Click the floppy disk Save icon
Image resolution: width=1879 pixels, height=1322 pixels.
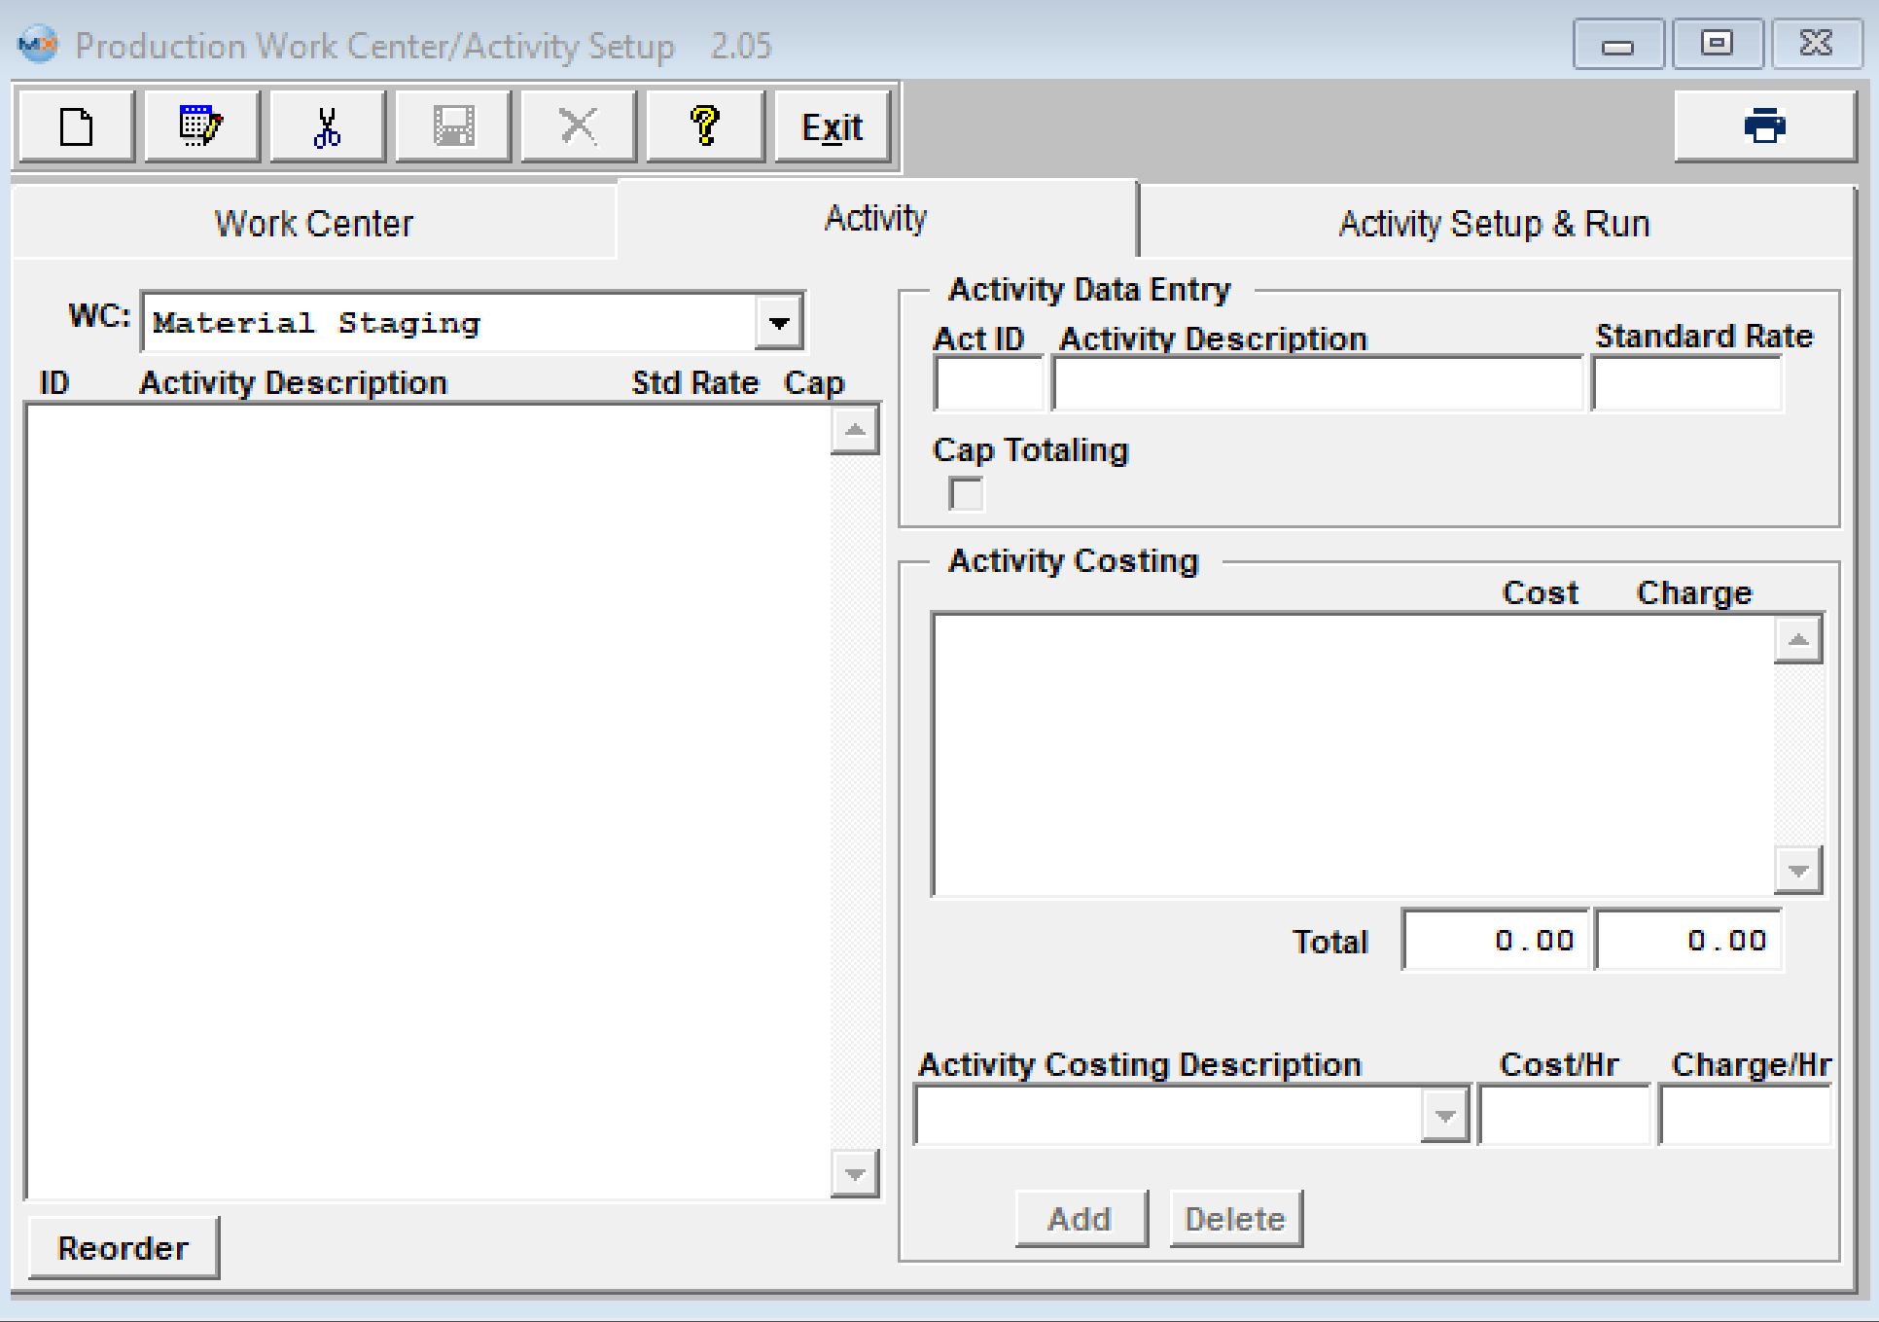453,126
